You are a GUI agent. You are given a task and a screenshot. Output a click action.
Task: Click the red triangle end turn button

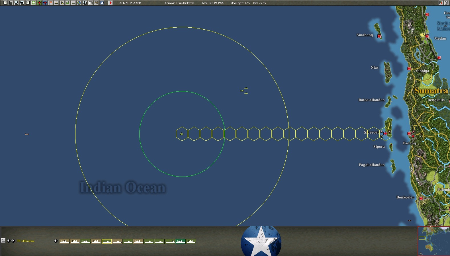pyautogui.click(x=111, y=3)
